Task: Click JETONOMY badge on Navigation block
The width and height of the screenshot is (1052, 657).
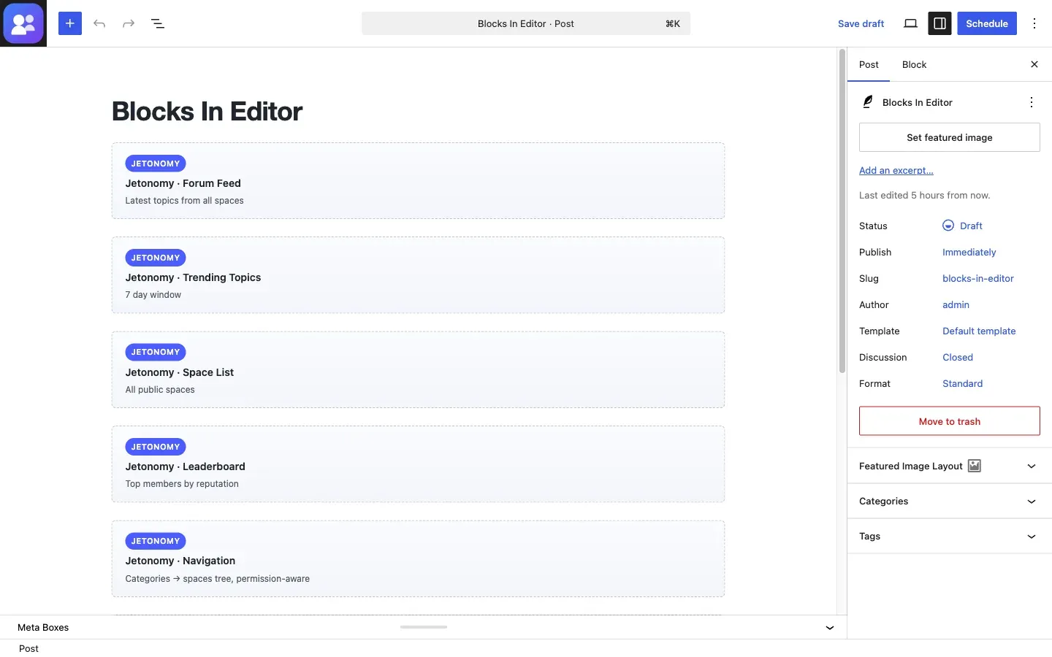Action: [x=156, y=541]
